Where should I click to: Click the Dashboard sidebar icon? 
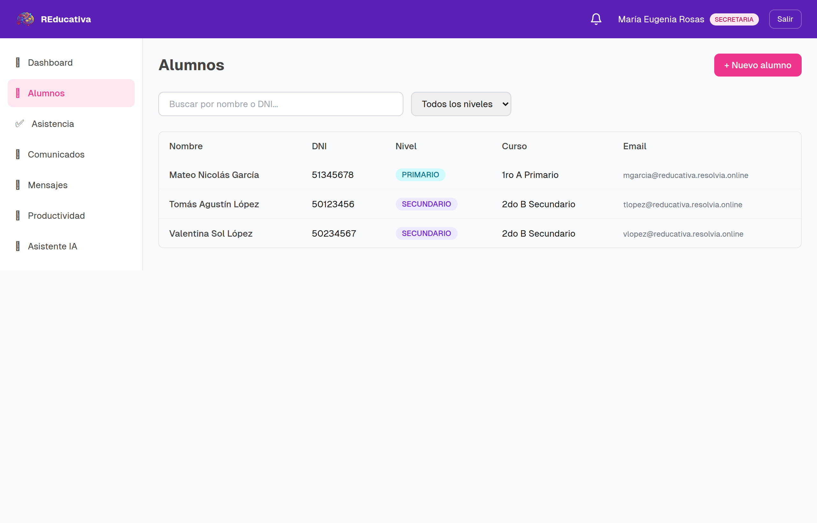(18, 63)
